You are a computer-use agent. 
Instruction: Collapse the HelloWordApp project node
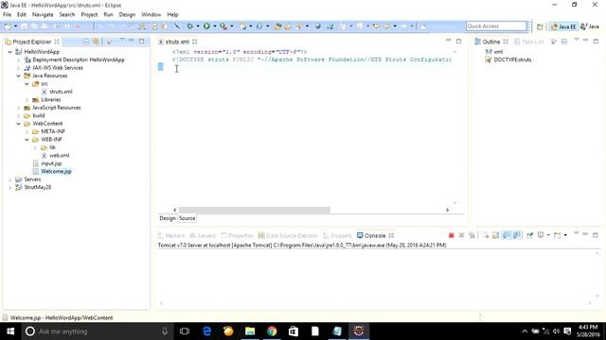point(9,52)
